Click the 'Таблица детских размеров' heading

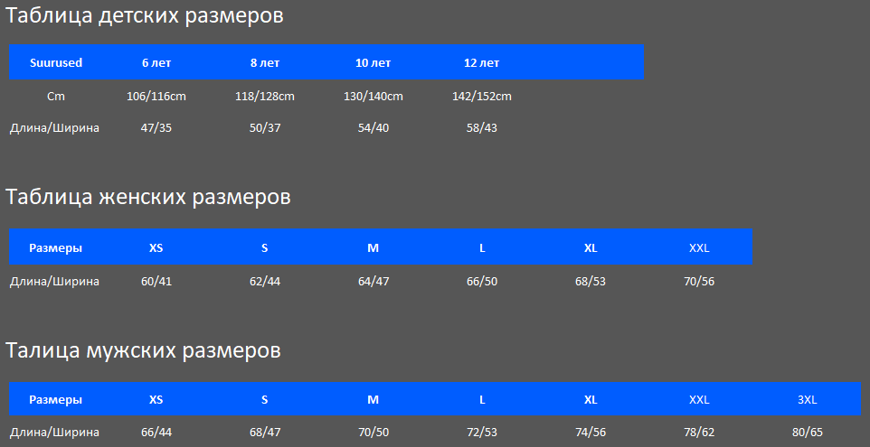145,16
